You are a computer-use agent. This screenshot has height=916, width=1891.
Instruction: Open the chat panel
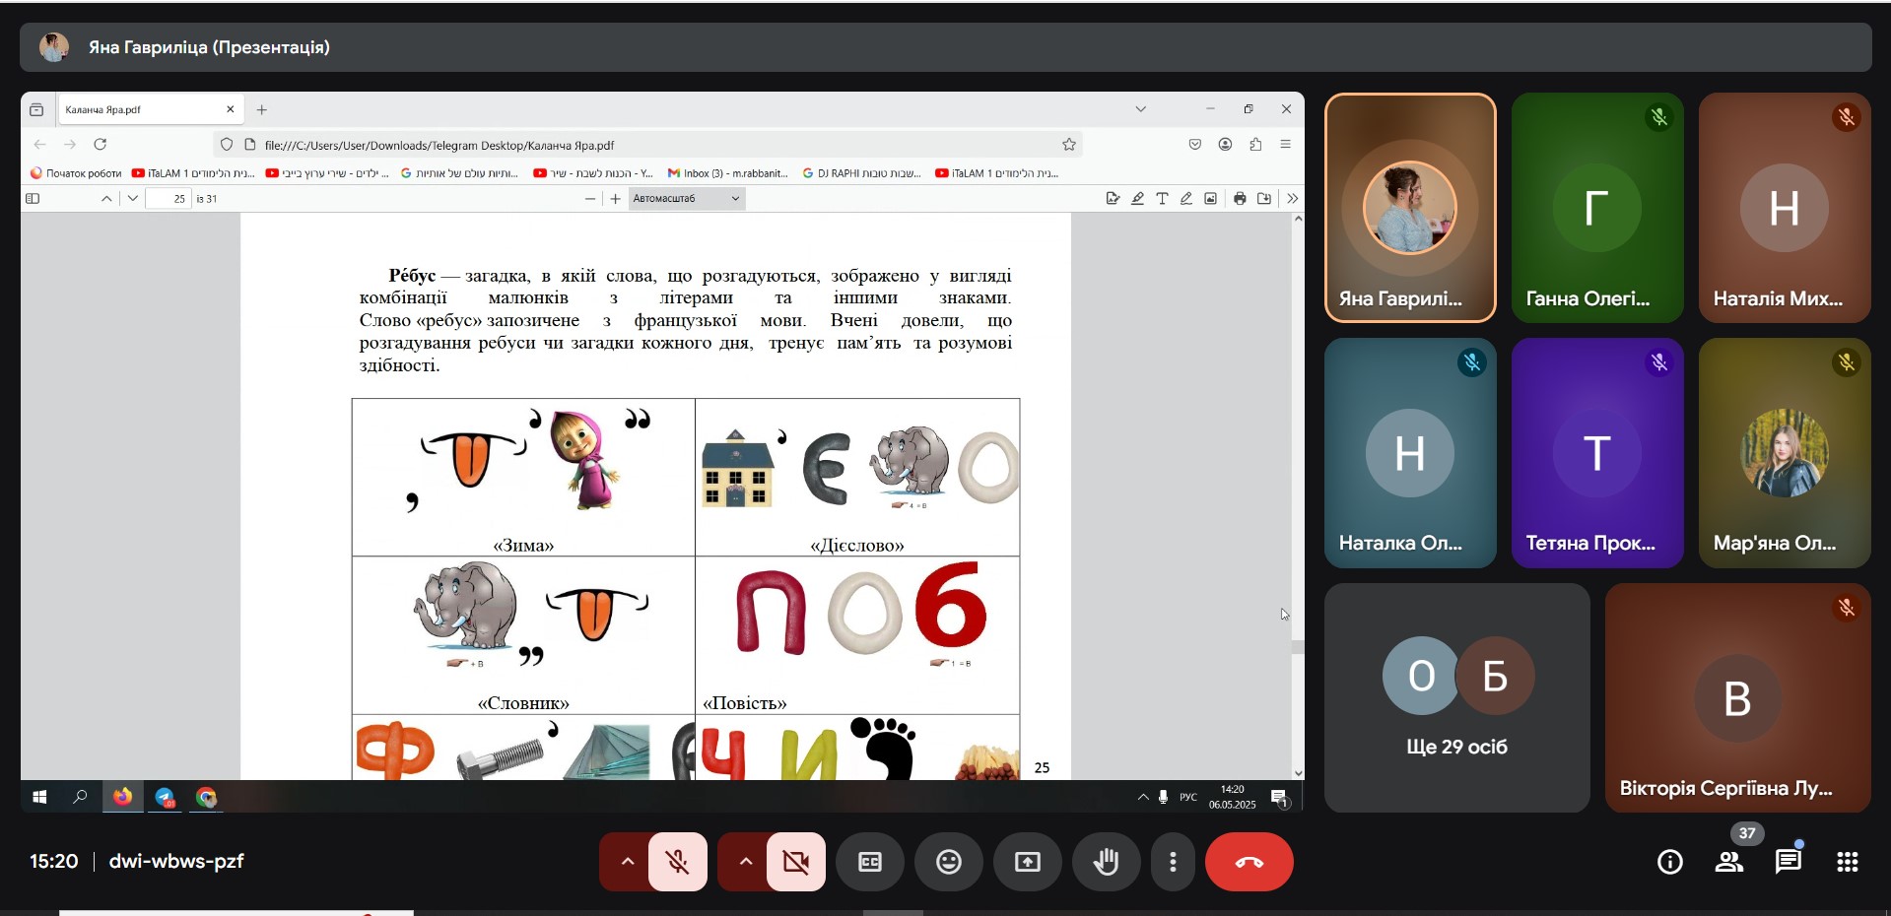click(x=1789, y=862)
